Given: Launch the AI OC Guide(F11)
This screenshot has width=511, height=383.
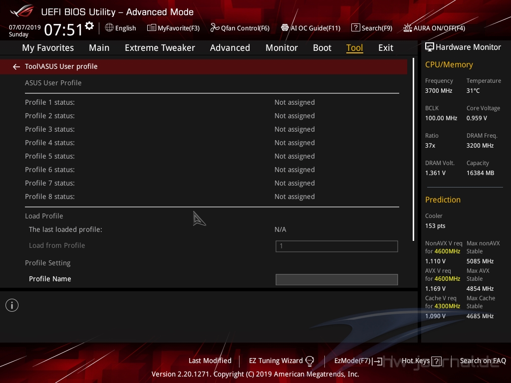Looking at the screenshot, I should point(310,28).
